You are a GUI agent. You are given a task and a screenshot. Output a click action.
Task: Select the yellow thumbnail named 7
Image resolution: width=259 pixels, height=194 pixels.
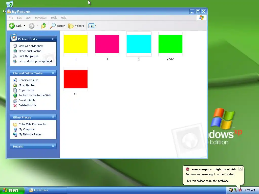click(75, 44)
